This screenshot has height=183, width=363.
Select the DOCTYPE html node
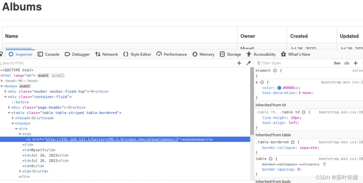click(x=17, y=70)
